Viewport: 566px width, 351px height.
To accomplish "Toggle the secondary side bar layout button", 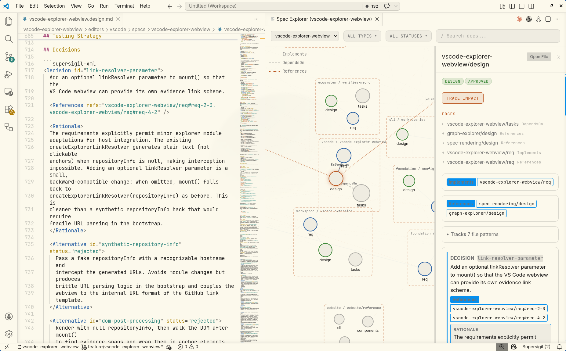I will 531,6.
